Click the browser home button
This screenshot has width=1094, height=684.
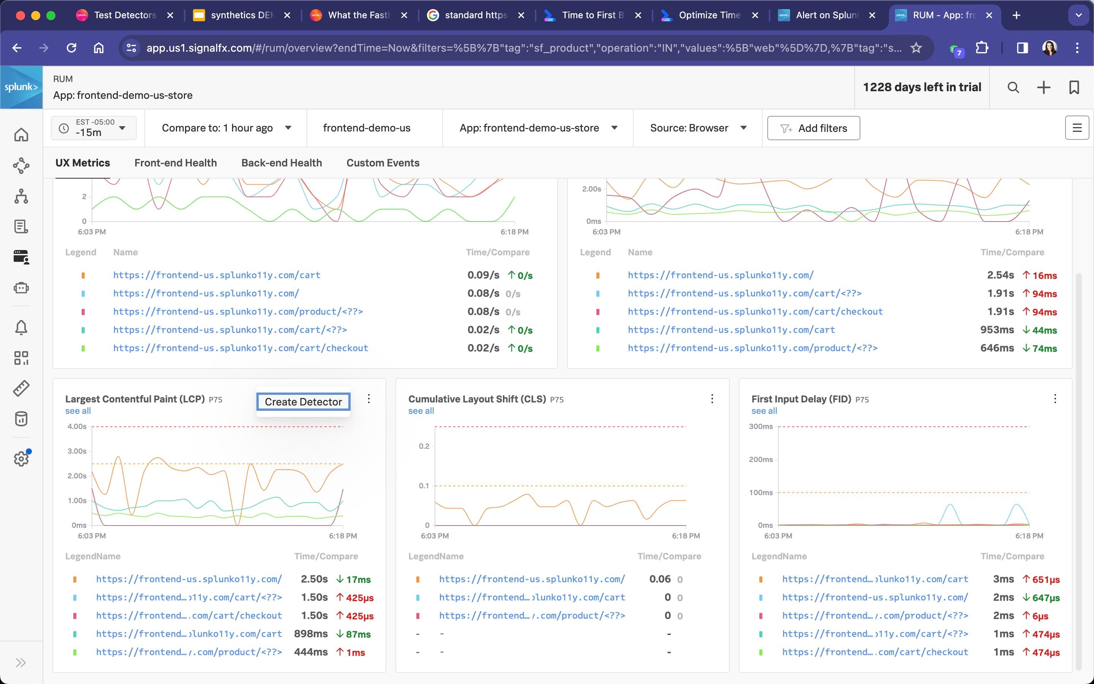(98, 47)
